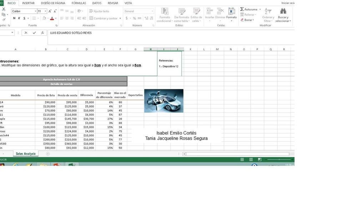The image size is (357, 201).
Task: Expand the font size dropdown
Action: 45,11
